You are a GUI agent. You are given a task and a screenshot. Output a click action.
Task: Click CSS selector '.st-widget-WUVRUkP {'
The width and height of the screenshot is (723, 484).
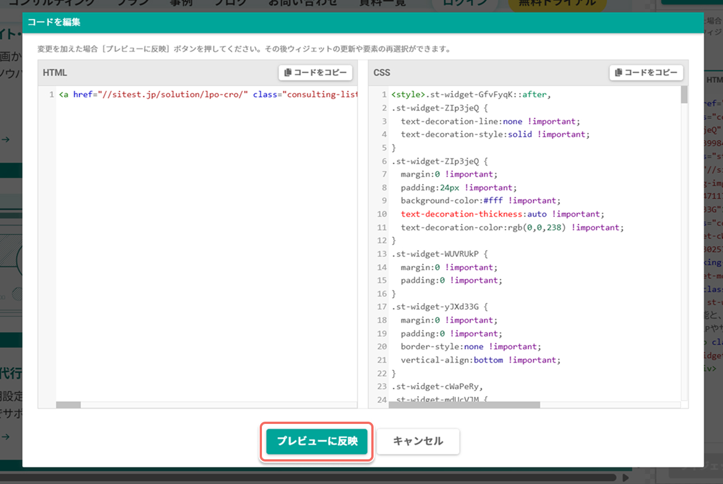click(440, 254)
